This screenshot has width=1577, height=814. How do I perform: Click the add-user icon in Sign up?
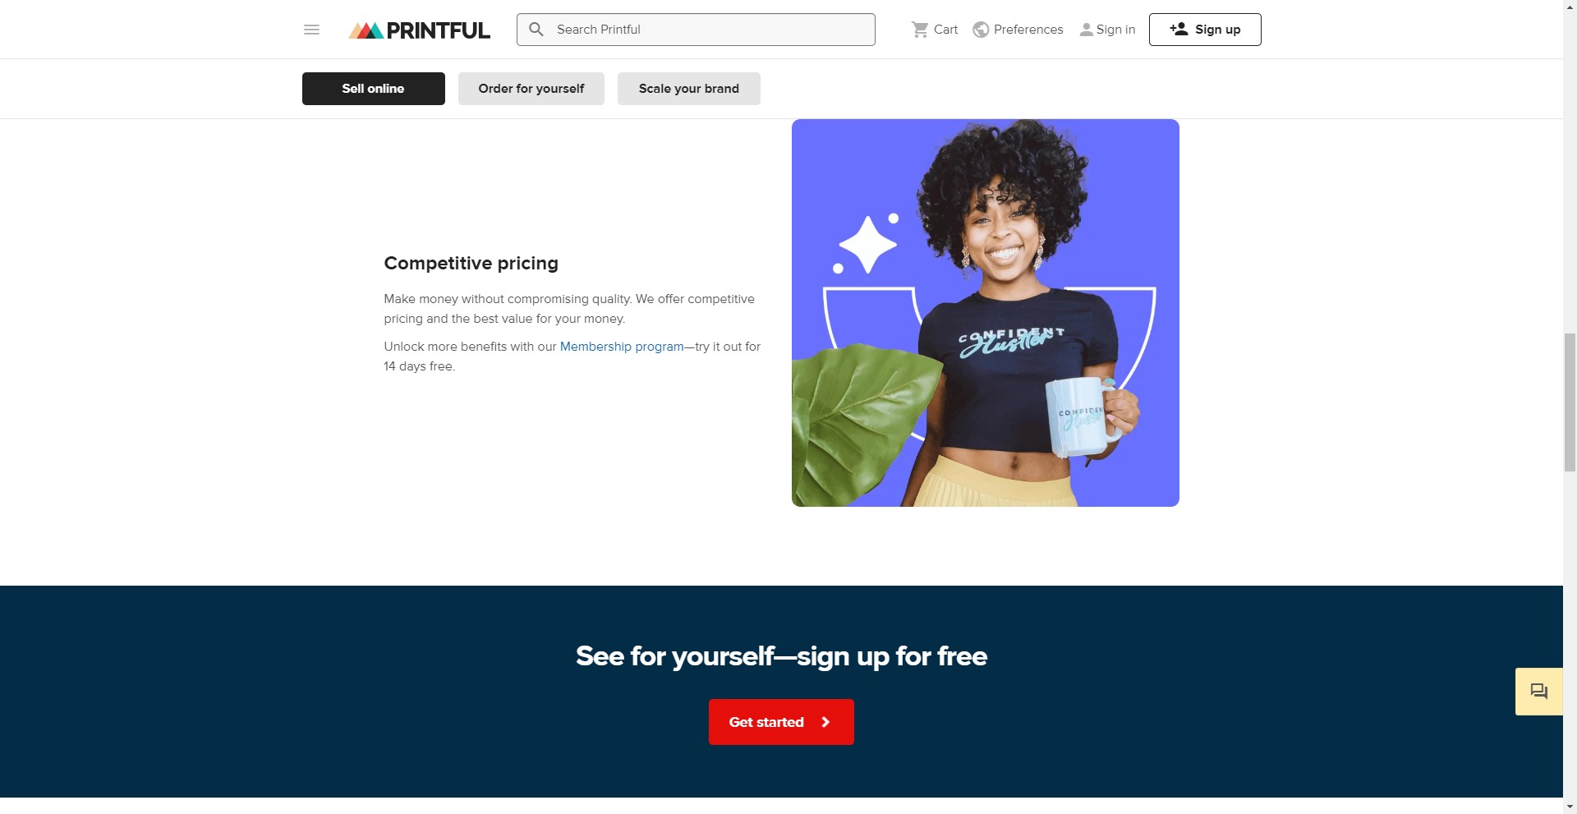[1179, 29]
